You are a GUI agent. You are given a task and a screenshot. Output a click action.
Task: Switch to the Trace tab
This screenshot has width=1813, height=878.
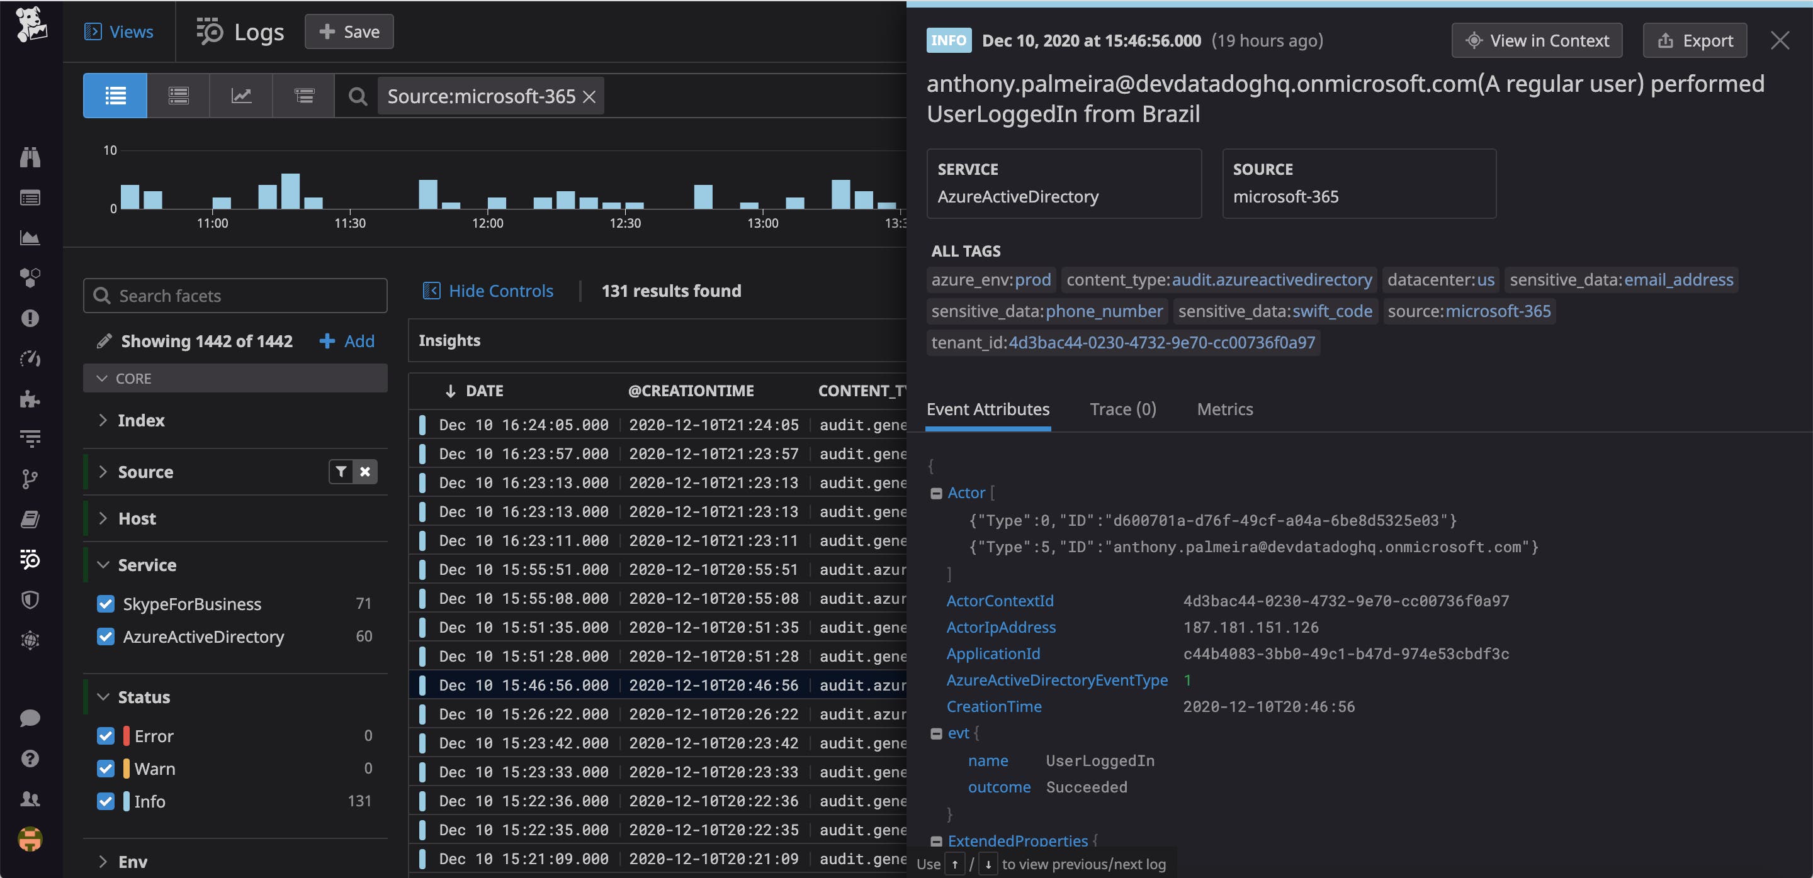[1122, 408]
